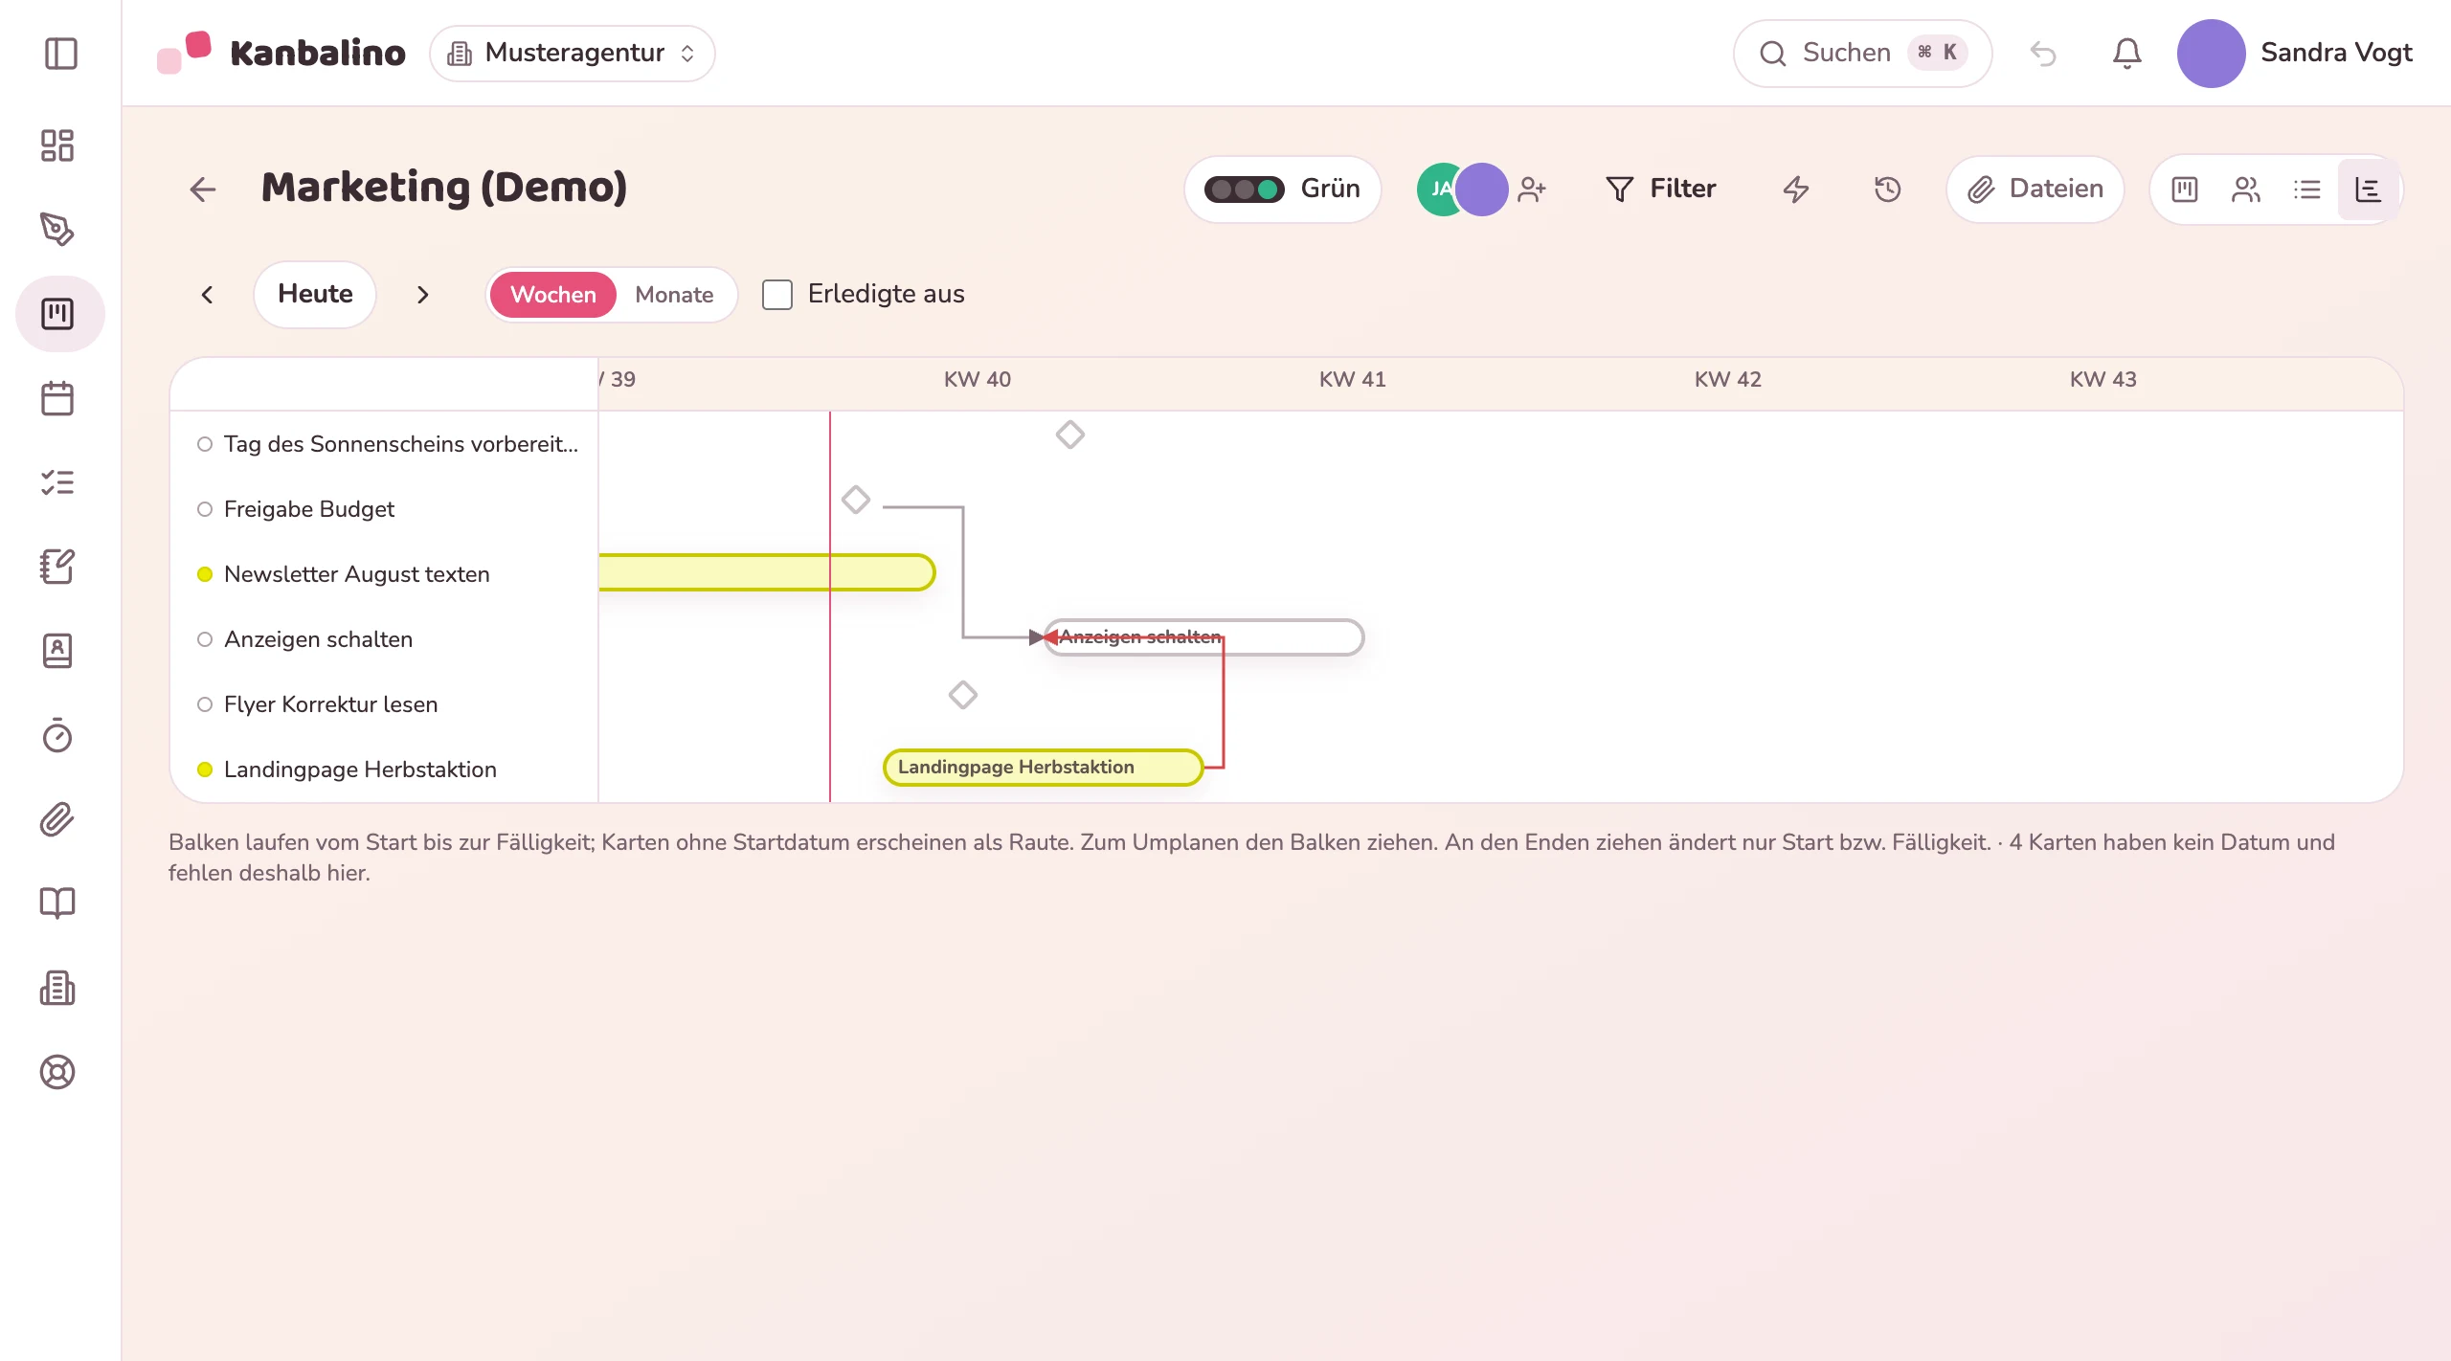This screenshot has width=2451, height=1361.
Task: Switch to the Gantt timeline view tab
Action: click(x=2368, y=190)
